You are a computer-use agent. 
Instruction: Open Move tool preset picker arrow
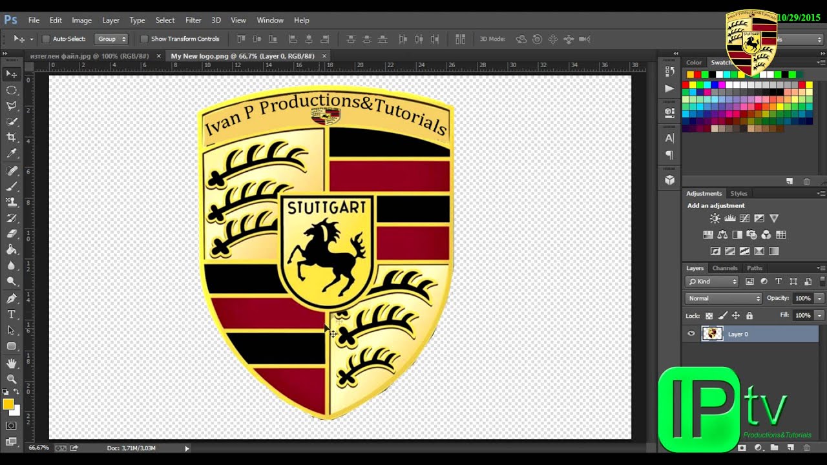click(x=31, y=39)
